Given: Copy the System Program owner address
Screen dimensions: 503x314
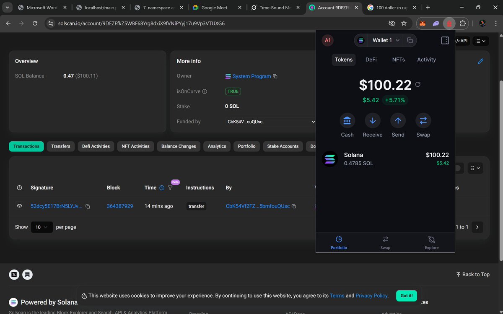Looking at the screenshot, I should 275,76.
